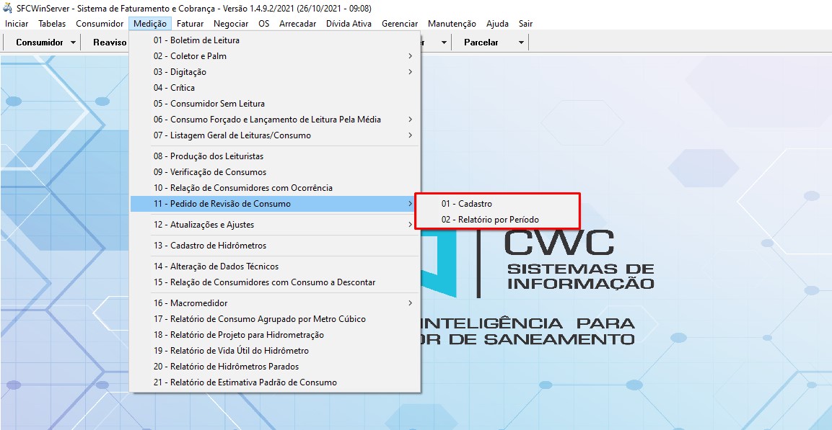
Task: Open 01 - Boletim de Leitura
Action: pos(196,40)
